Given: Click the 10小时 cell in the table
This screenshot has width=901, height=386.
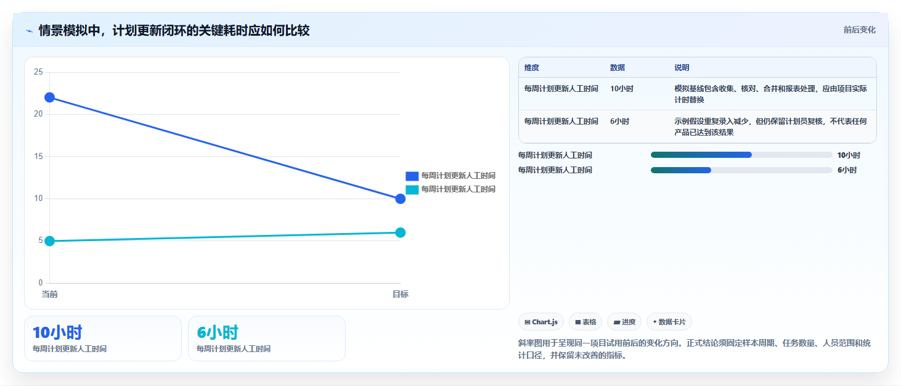Looking at the screenshot, I should [x=622, y=89].
